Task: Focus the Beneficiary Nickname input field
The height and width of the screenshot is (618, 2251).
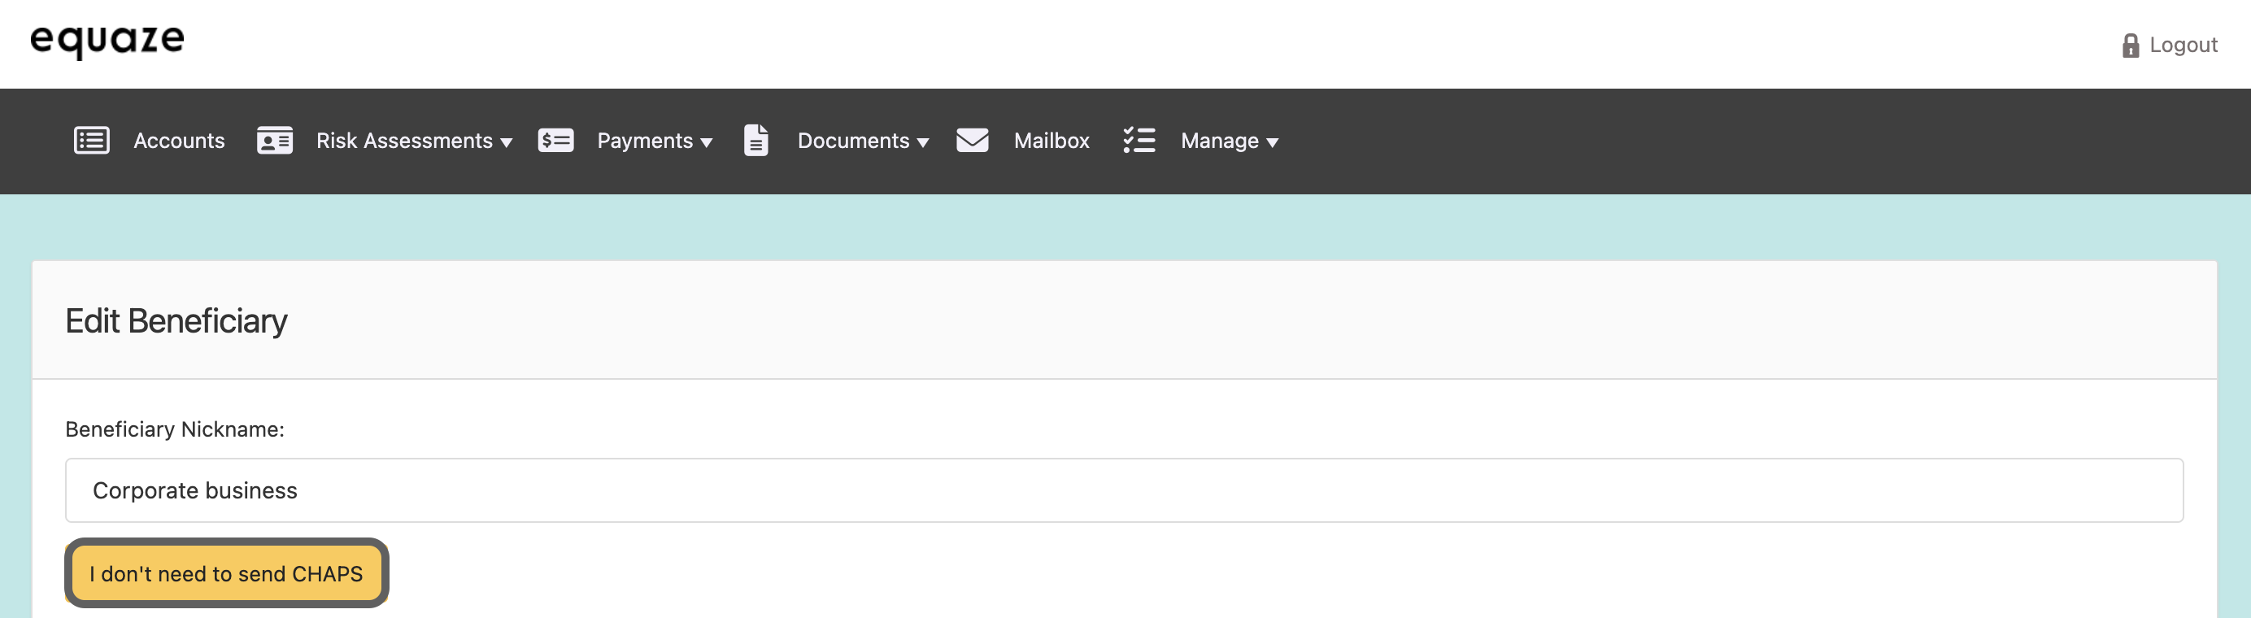Action: 1124,490
